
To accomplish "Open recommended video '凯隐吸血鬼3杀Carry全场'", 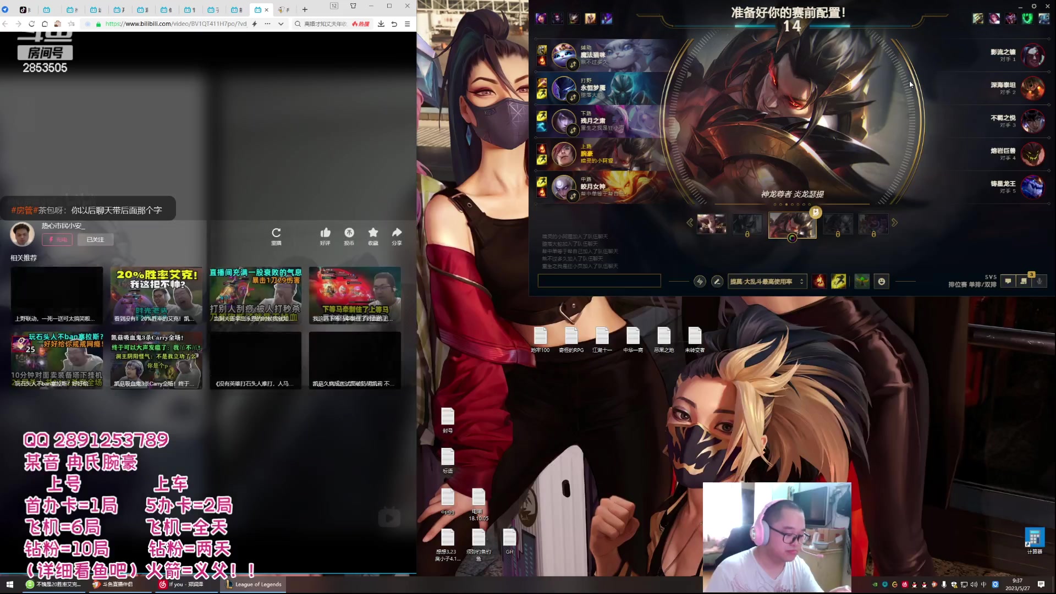I will (x=156, y=360).
